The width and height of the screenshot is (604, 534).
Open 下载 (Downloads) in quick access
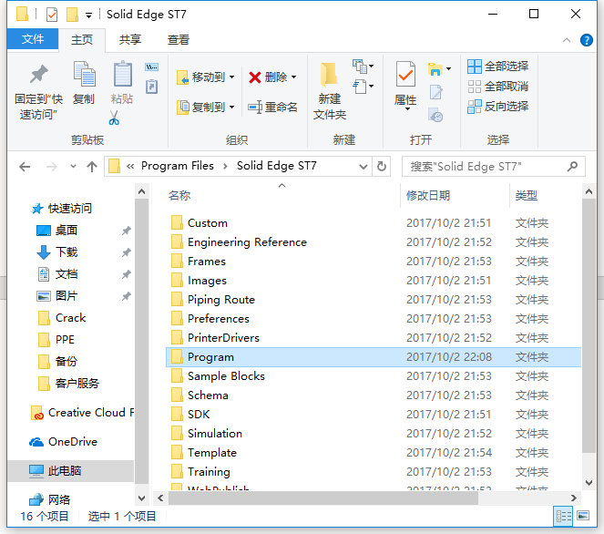click(x=57, y=252)
